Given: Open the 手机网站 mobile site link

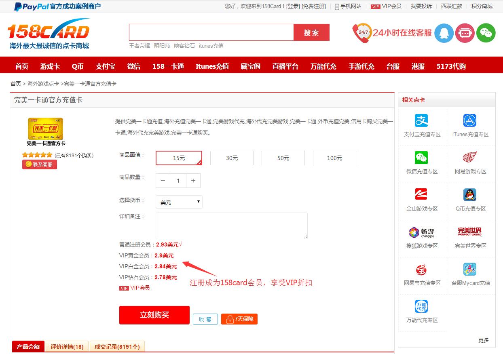Looking at the screenshot, I should coord(348,6).
